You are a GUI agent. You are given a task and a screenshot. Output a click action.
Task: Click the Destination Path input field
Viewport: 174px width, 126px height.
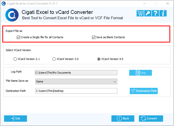coord(76,91)
